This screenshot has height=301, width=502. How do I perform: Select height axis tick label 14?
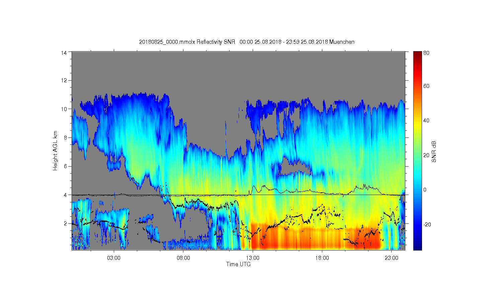(64, 53)
